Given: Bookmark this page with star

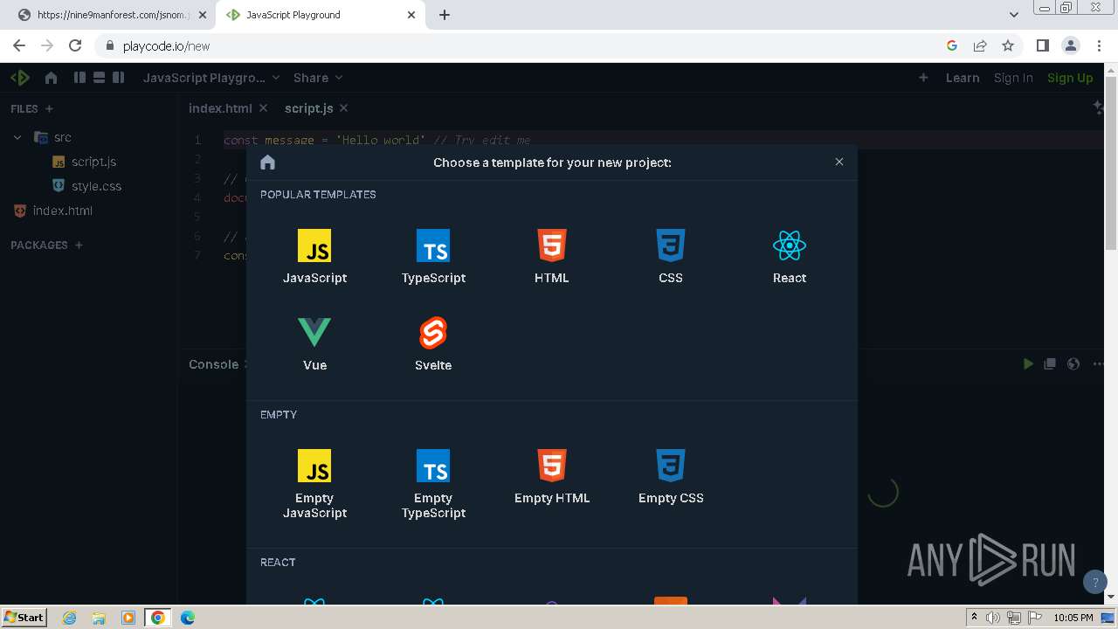Looking at the screenshot, I should point(1008,45).
